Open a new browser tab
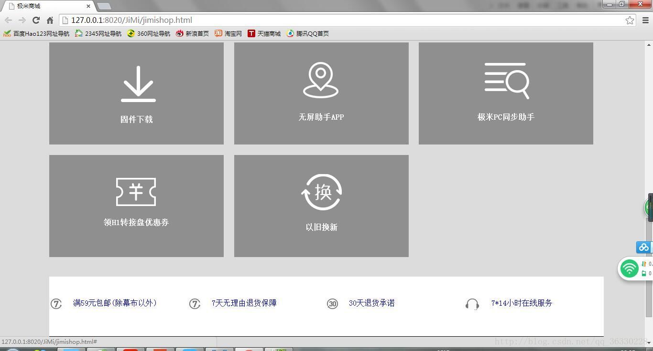The width and height of the screenshot is (653, 351). pos(104,6)
